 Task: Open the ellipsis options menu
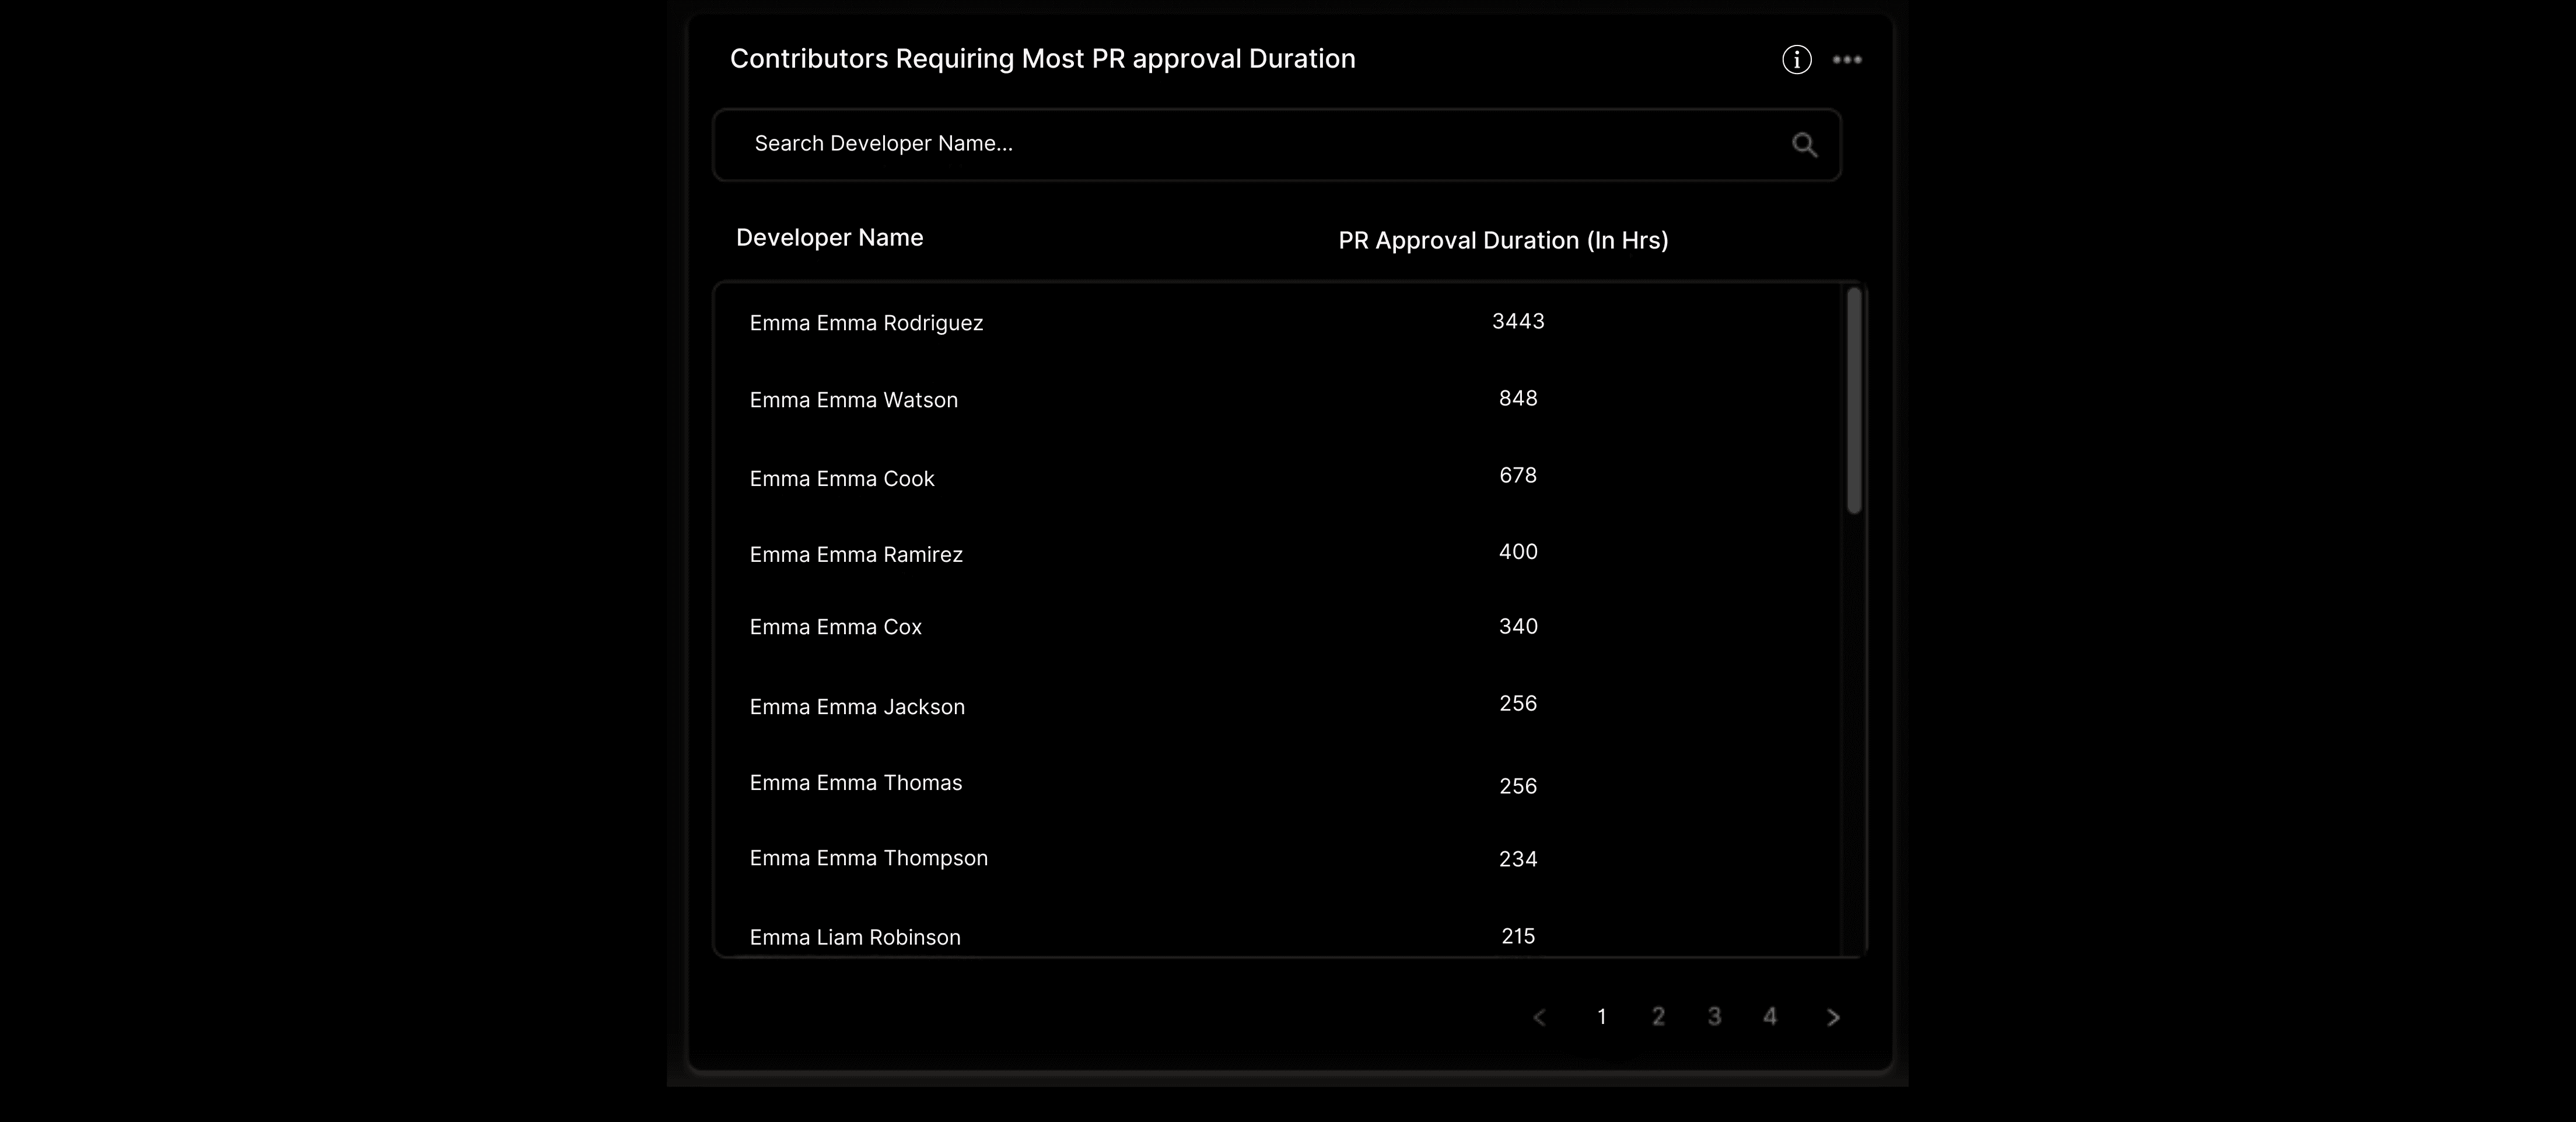[x=1847, y=59]
